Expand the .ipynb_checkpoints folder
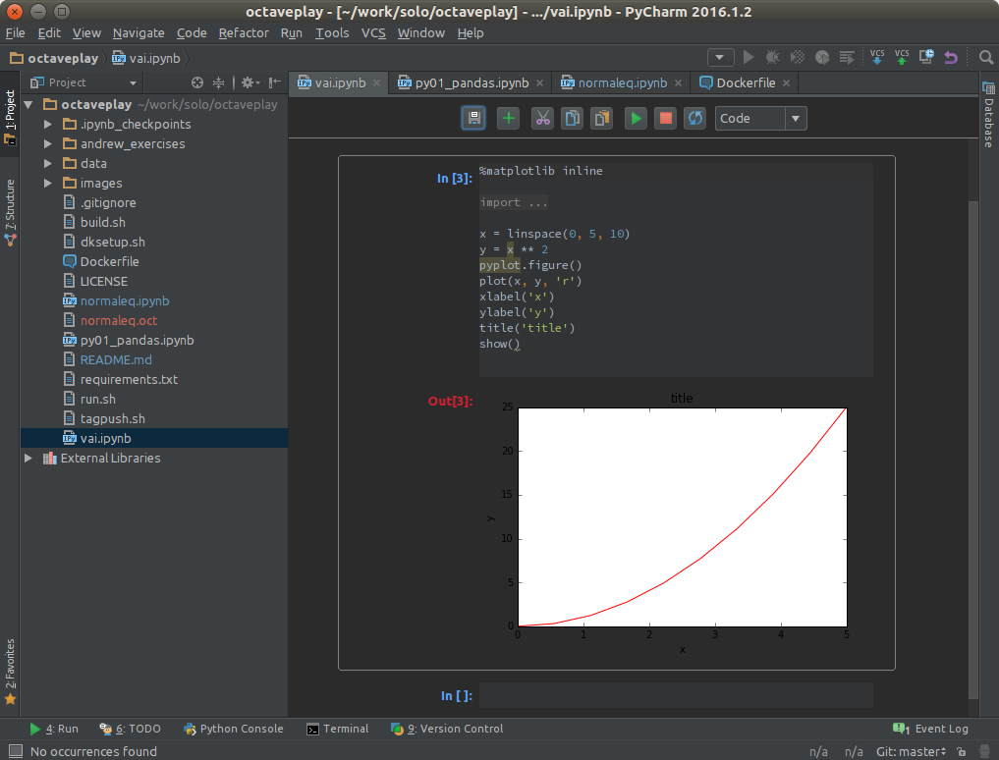Screen dimensions: 999x760 tap(48, 125)
